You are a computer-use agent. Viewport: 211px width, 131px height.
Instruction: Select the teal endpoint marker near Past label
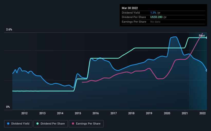point(207,38)
